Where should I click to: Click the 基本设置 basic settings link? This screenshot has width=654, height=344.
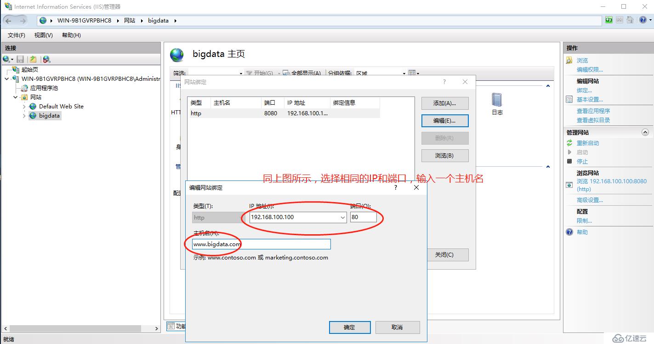(590, 99)
